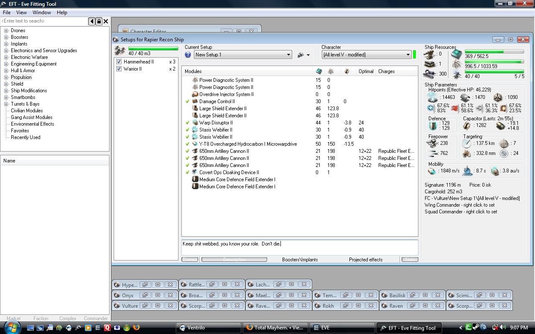Click the Damage Control II module icon
Viewport: 535px width, 334px height.
(x=195, y=101)
